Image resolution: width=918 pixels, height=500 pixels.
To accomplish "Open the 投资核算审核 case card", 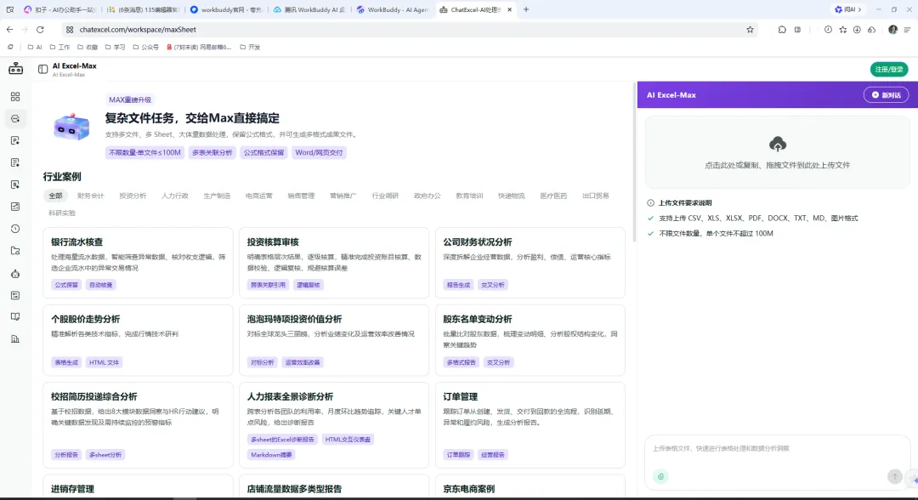I will [334, 262].
